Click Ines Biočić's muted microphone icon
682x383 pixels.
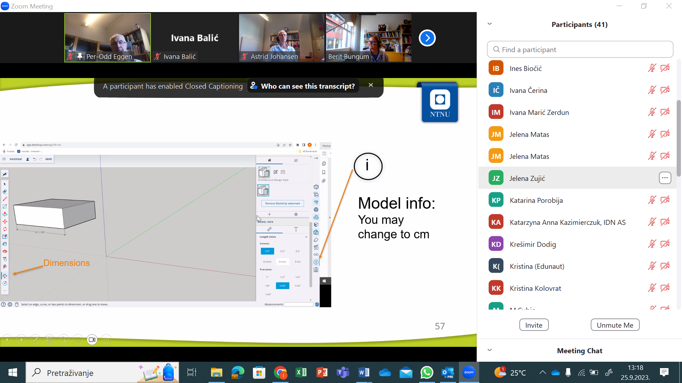(x=651, y=68)
